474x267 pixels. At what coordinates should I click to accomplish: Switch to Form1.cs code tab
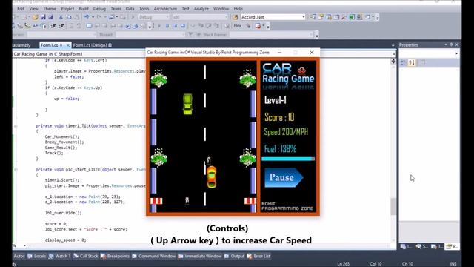click(50, 45)
